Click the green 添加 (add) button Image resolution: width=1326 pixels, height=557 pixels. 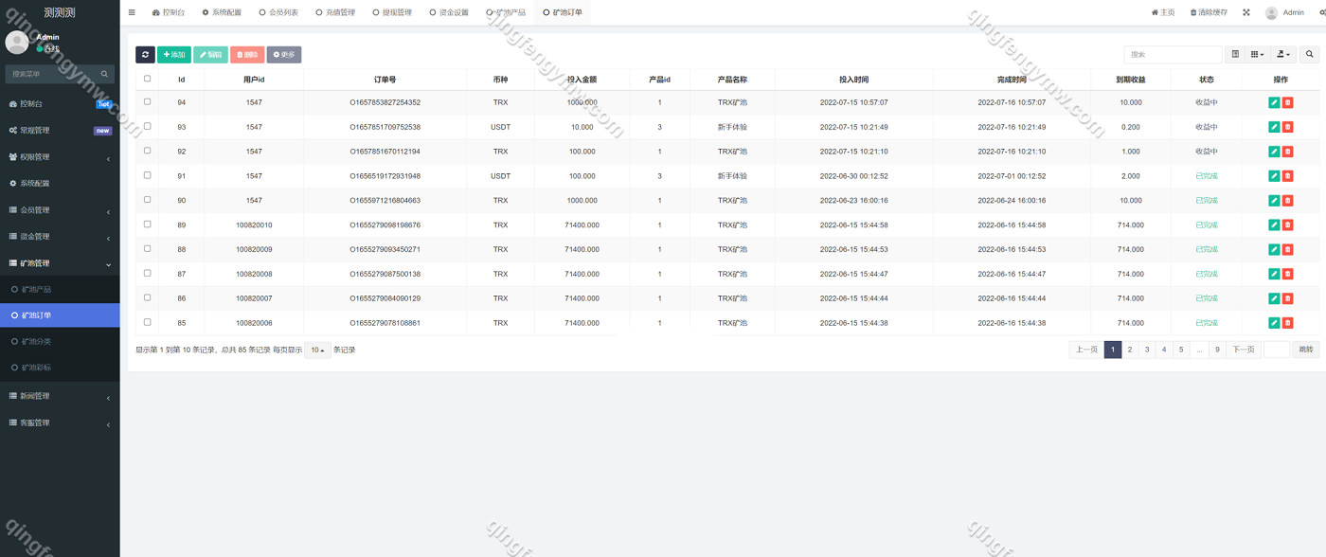(174, 55)
